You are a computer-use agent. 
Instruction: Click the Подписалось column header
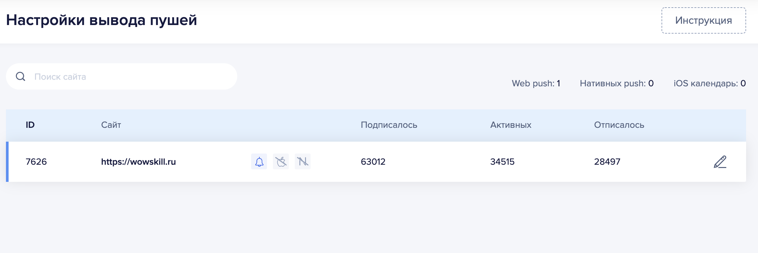tap(389, 125)
